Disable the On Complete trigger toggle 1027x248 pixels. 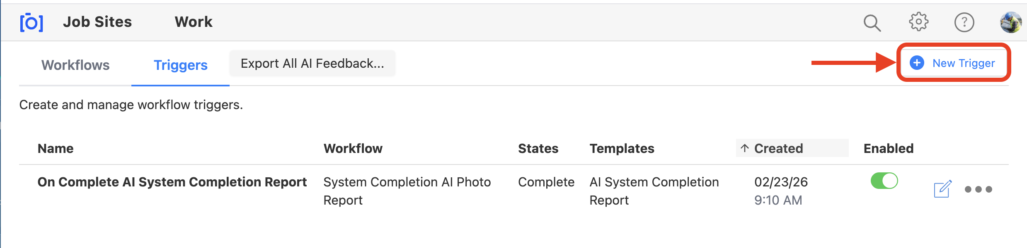click(884, 181)
